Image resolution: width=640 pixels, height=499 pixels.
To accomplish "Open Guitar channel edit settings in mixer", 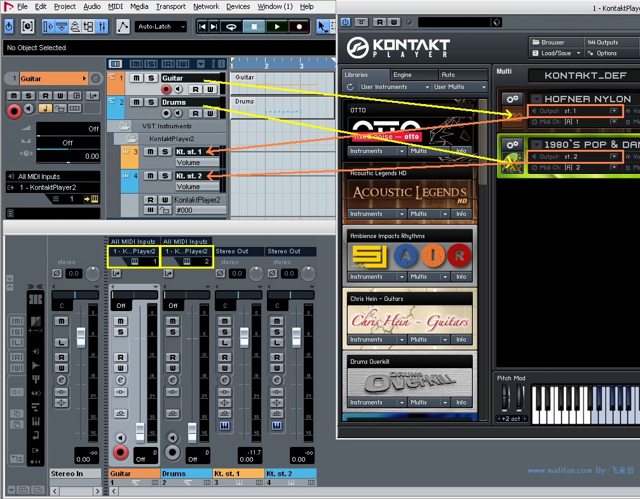I will [120, 380].
